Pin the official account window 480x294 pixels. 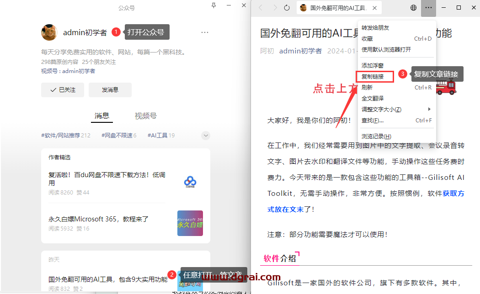click(214, 5)
